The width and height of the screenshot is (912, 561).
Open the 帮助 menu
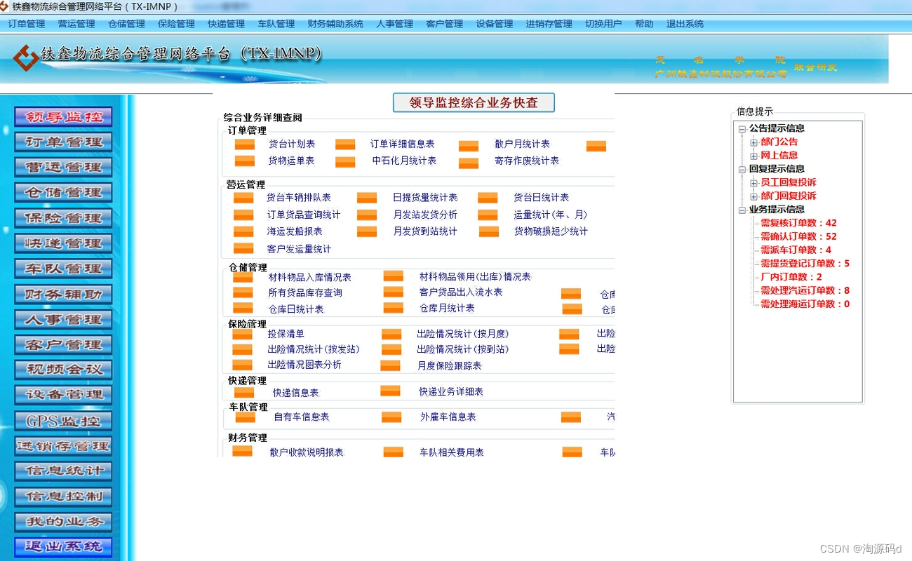pyautogui.click(x=644, y=24)
